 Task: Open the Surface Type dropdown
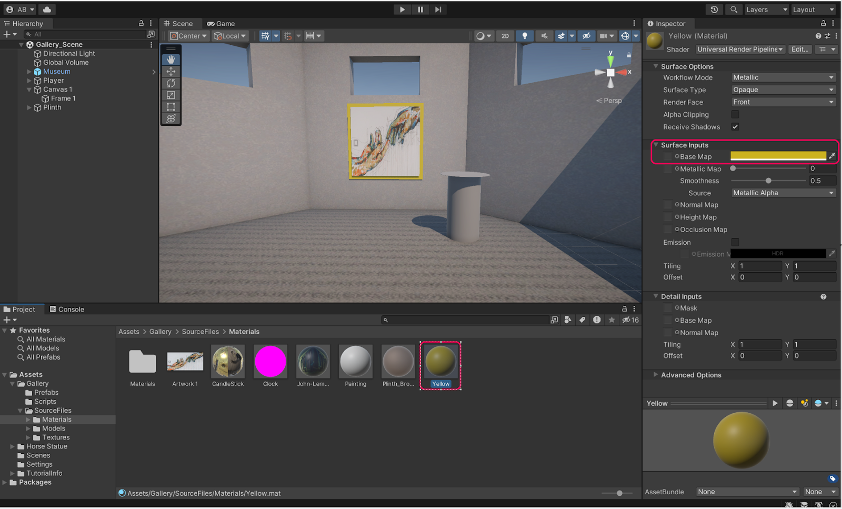pyautogui.click(x=783, y=90)
